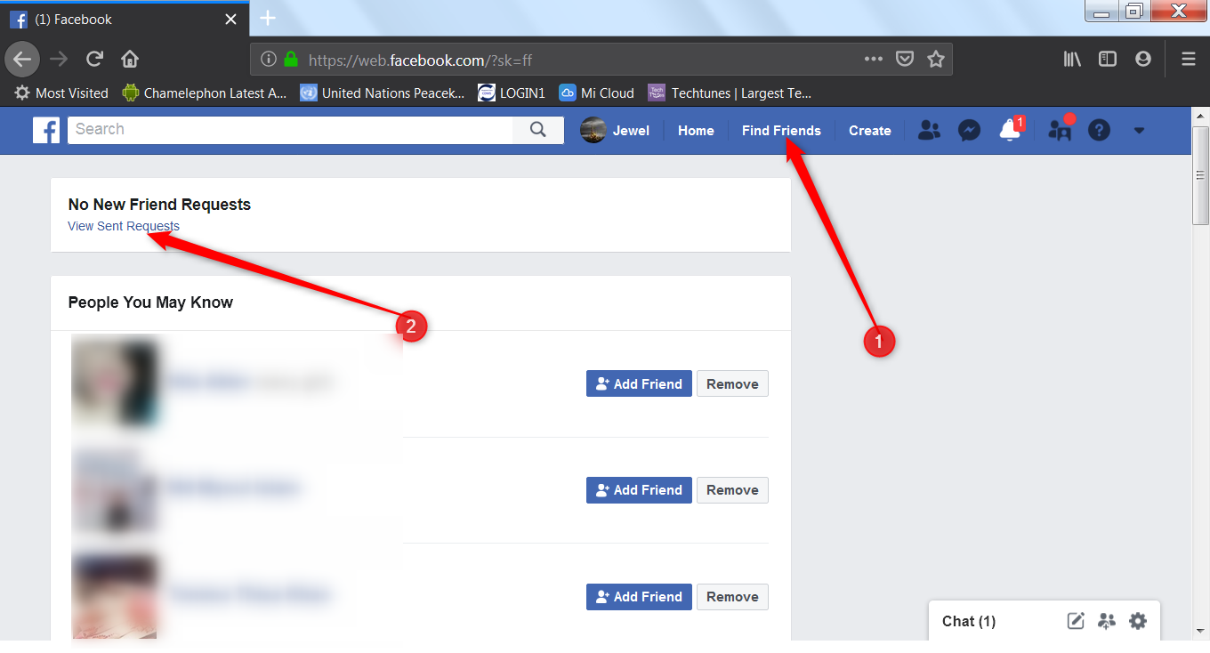Screen dimensions: 1210x653
Task: Click the Facebook logo icon
Action: [46, 130]
